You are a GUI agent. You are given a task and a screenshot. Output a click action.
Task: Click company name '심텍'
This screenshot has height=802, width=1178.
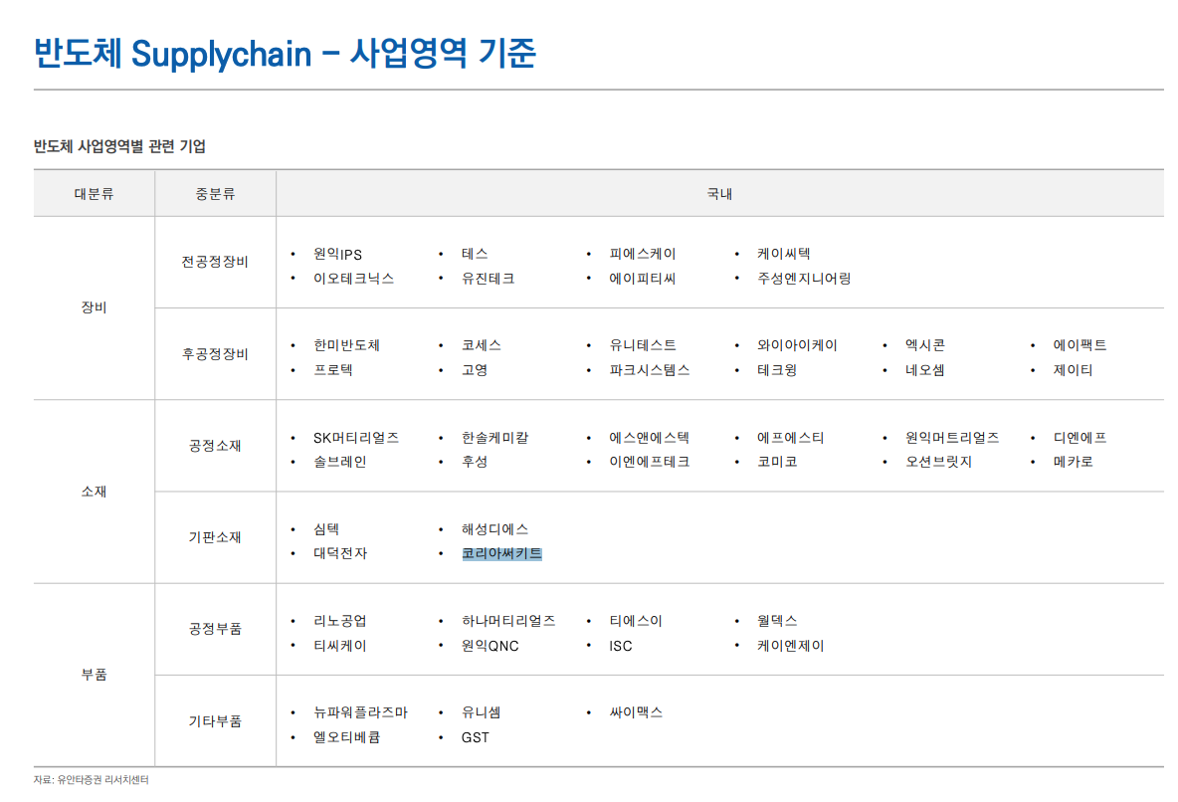click(x=326, y=529)
